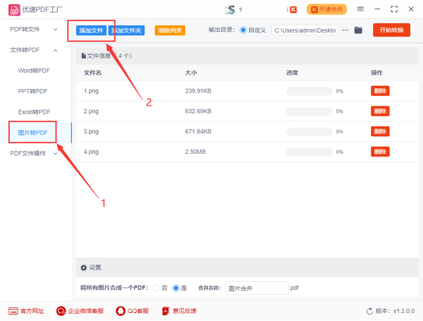Open the QQ客服 penguin icon

coord(120,311)
